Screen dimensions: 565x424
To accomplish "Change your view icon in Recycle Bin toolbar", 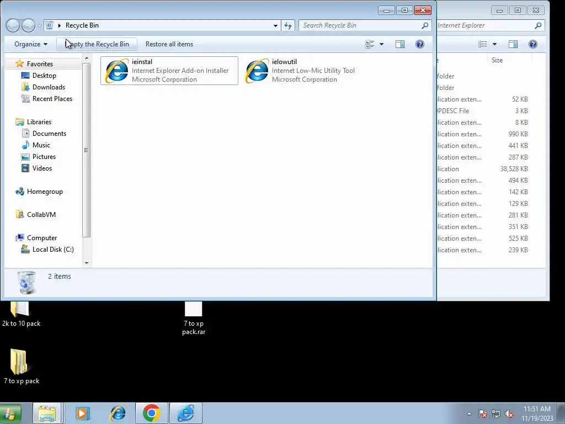I will click(x=370, y=44).
